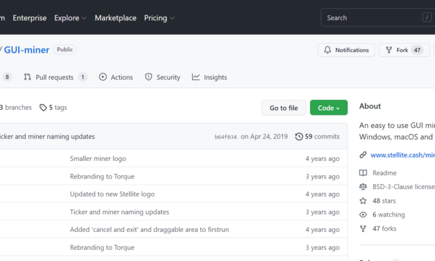This screenshot has height=261, width=435.
Task: View the 3 branches link
Action: (x=16, y=108)
